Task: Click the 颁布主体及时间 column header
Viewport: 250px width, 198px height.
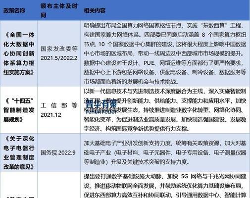Action: coord(59,10)
